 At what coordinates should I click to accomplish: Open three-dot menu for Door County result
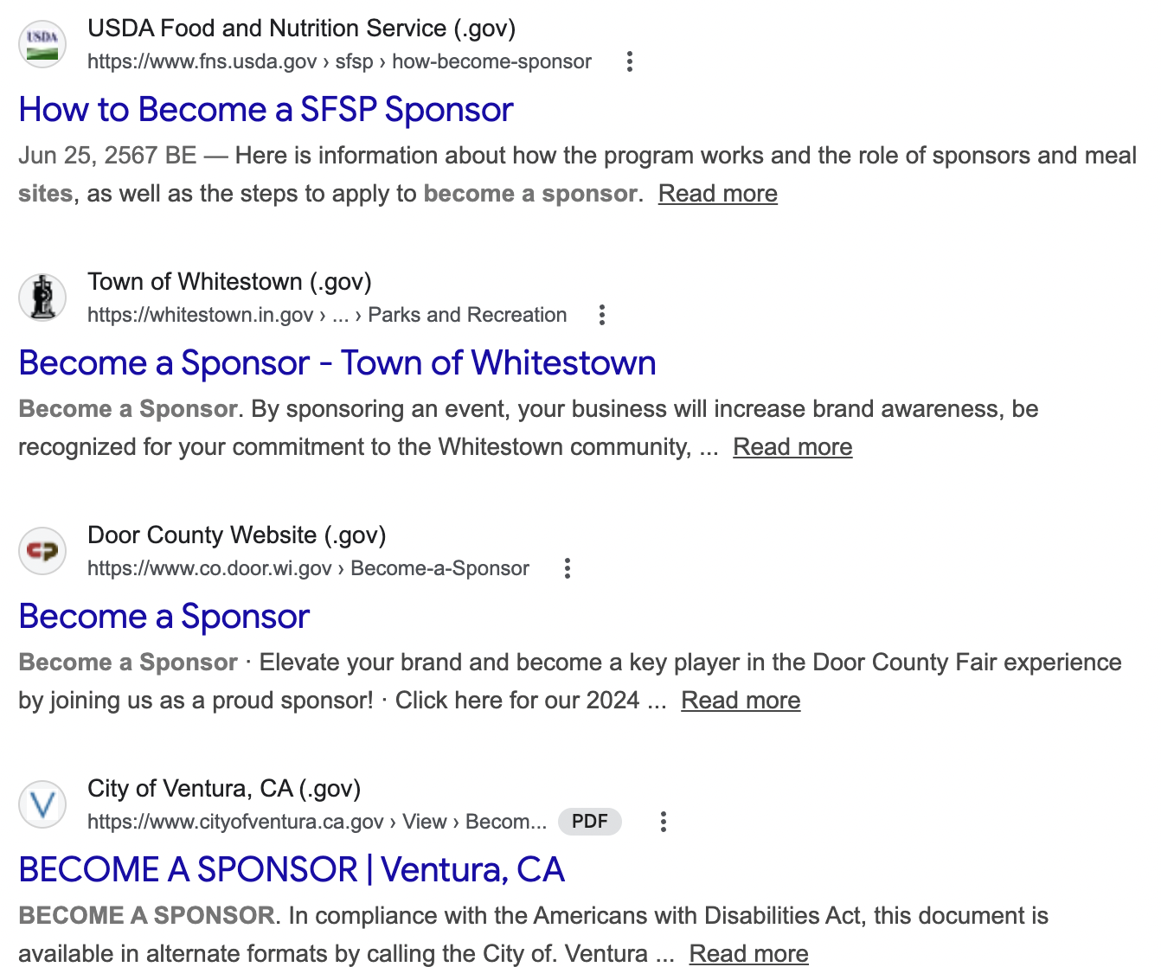point(568,568)
